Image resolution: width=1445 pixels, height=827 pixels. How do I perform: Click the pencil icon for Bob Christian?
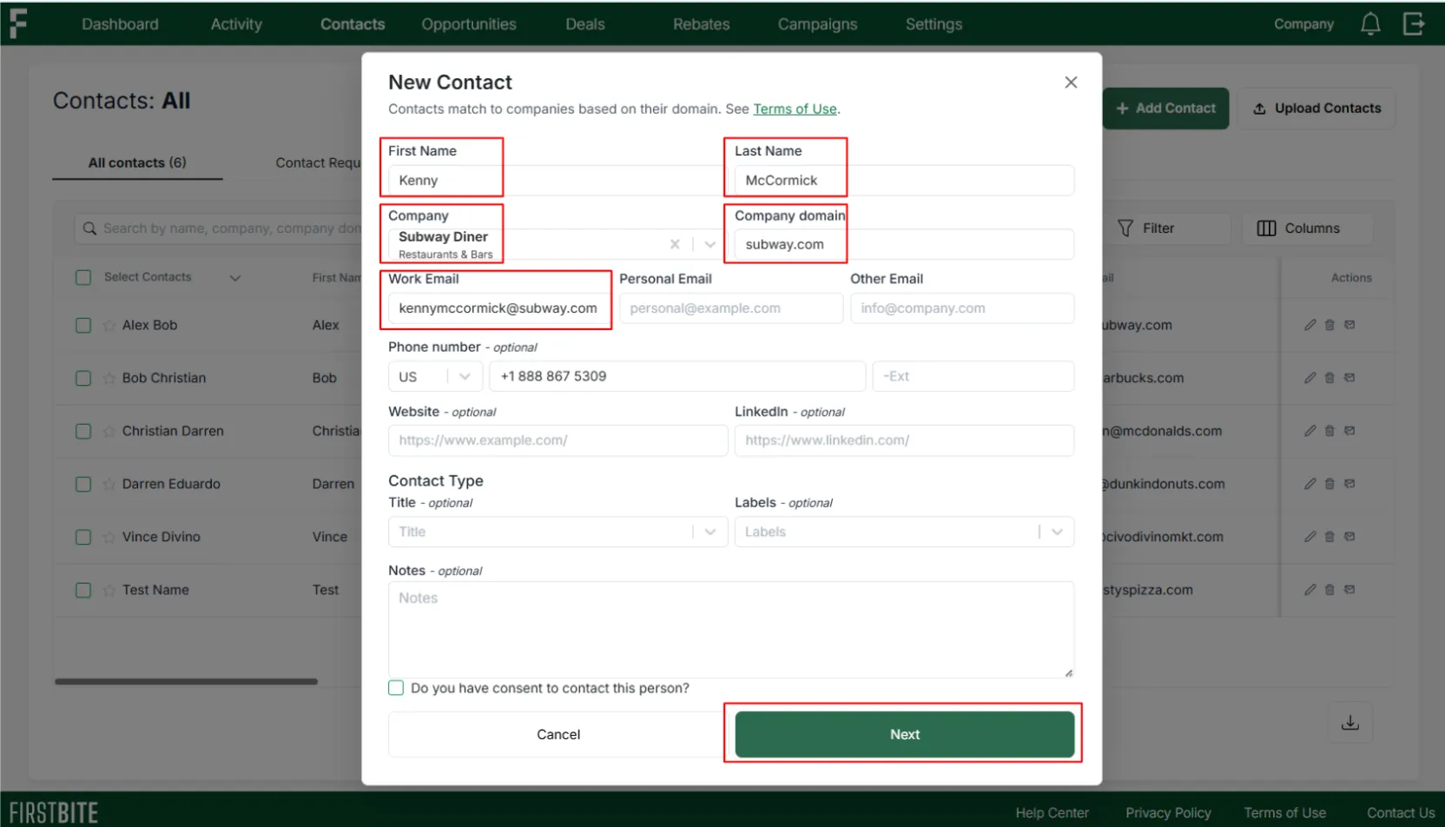tap(1310, 378)
